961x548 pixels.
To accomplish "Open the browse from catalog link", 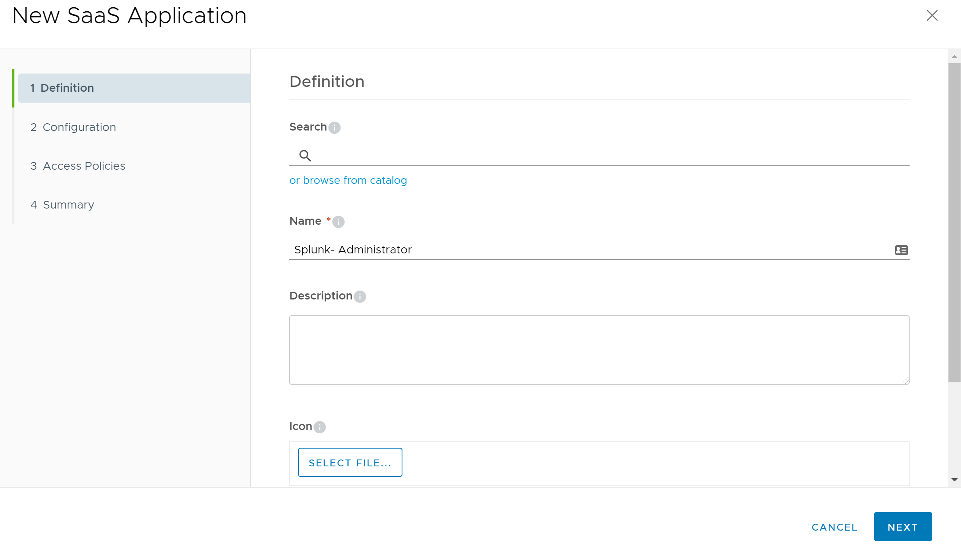I will (x=348, y=181).
